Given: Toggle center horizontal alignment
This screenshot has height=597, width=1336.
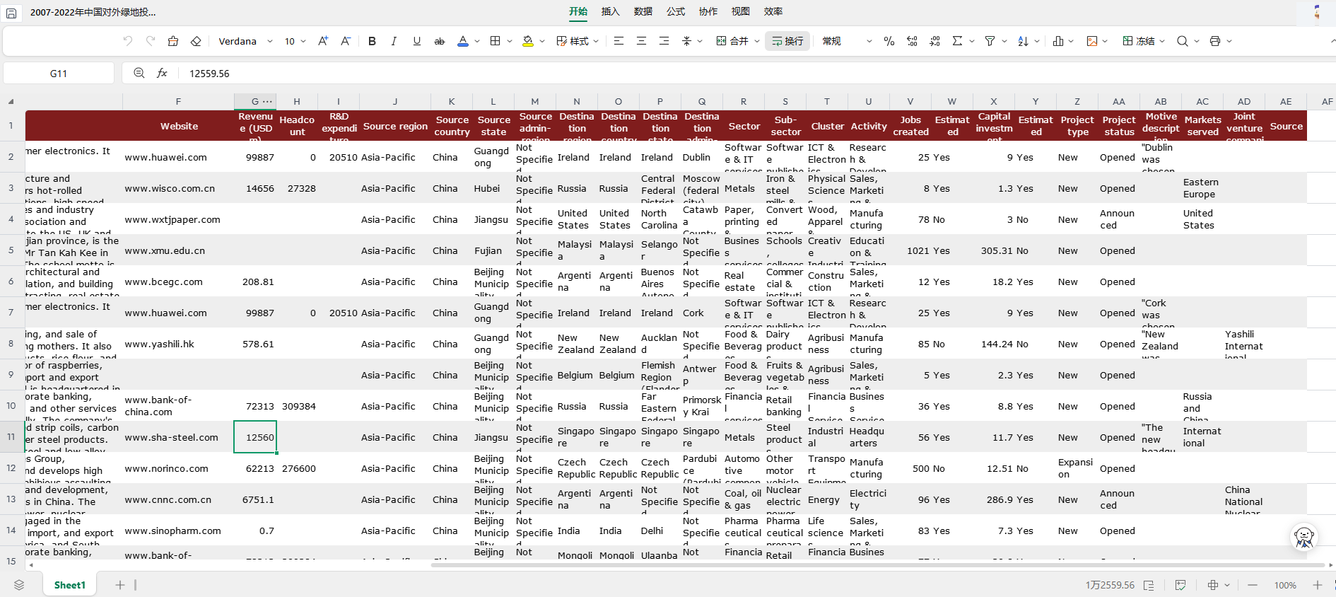Looking at the screenshot, I should 641,41.
